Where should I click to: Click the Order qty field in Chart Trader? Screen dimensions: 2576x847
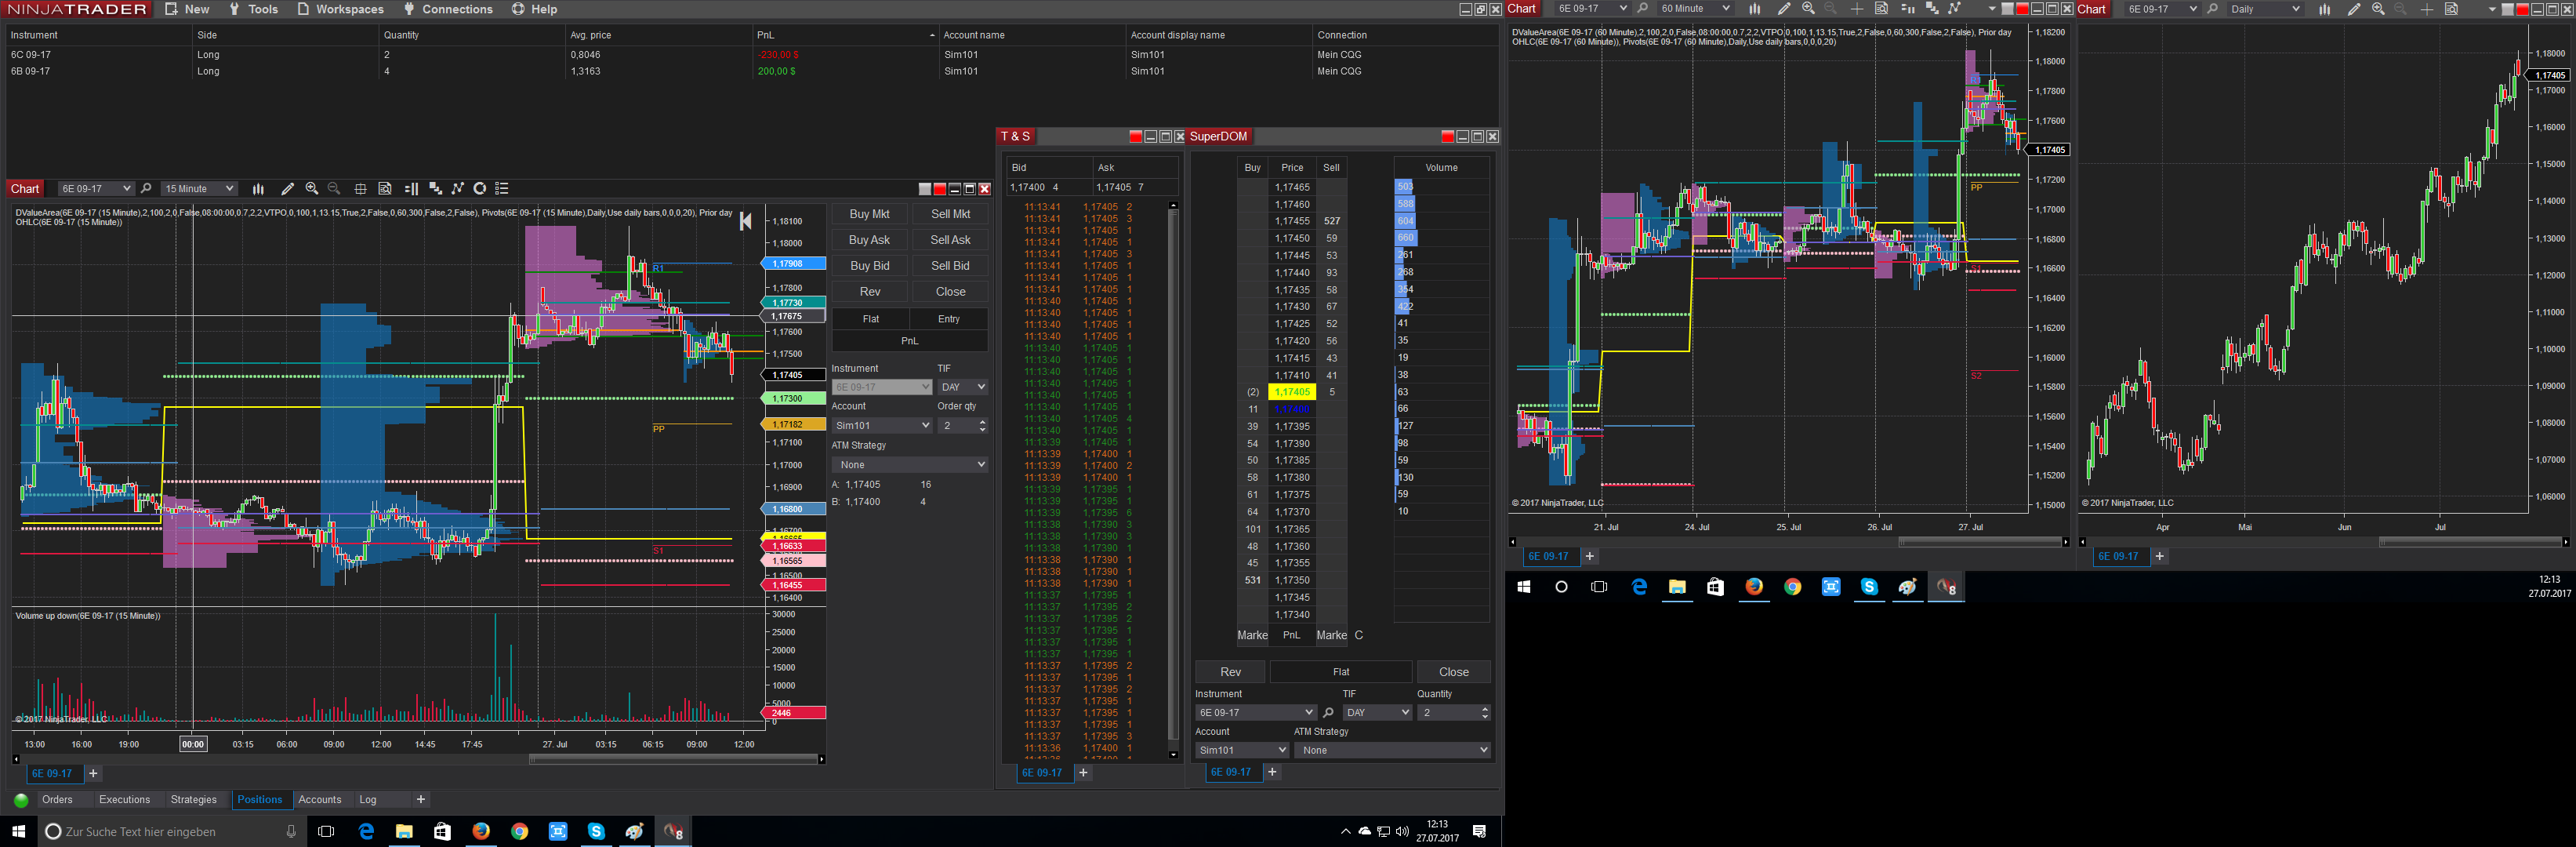[962, 426]
